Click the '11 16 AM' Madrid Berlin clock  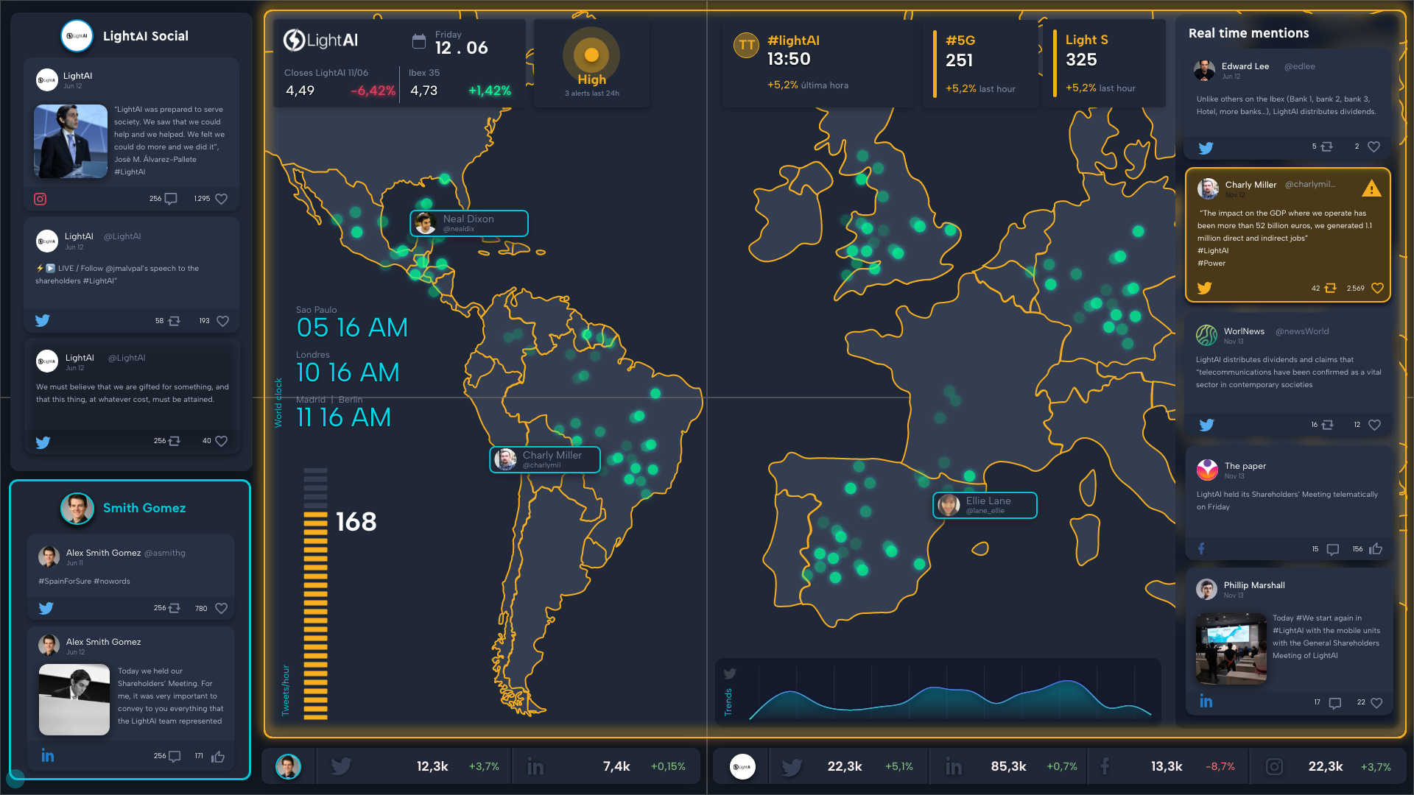[x=343, y=417]
